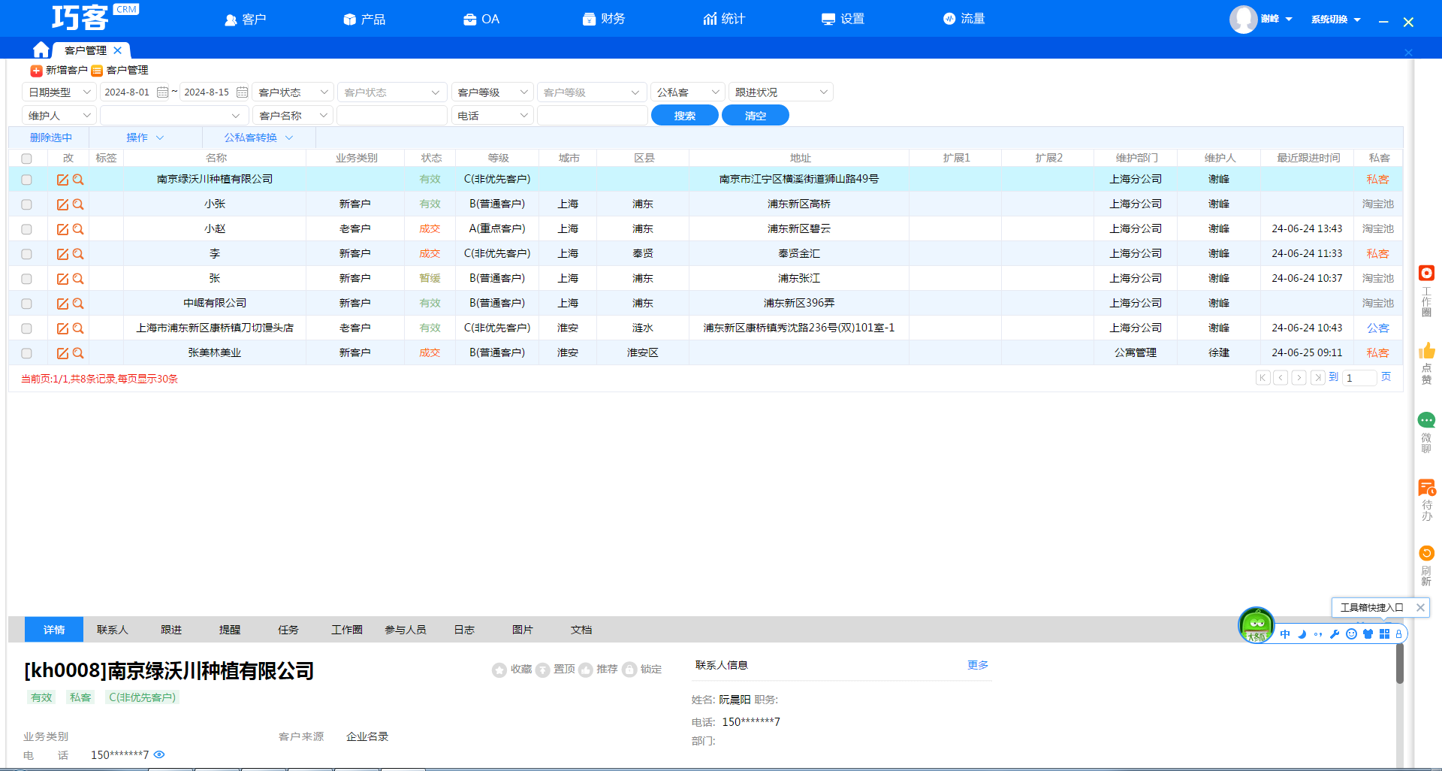Click the 客户名称 search text field
Viewport: 1442px width, 771px height.
pos(392,116)
